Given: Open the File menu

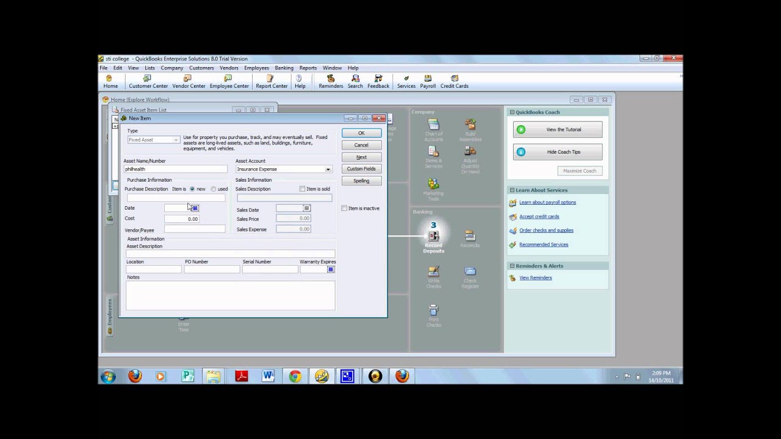Looking at the screenshot, I should tap(104, 68).
